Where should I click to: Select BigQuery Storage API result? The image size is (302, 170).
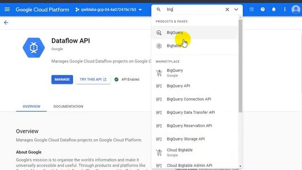[195, 139]
